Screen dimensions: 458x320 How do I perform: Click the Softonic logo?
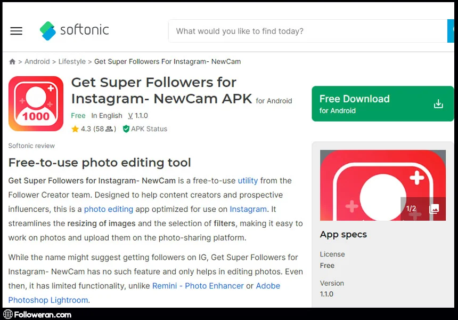coord(75,30)
